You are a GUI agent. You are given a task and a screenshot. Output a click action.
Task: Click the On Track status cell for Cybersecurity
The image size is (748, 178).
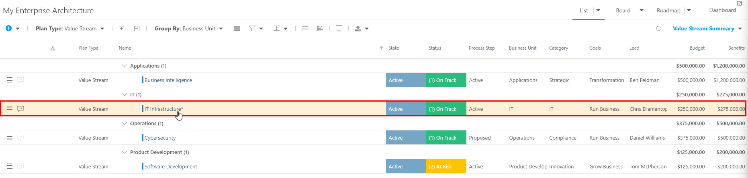point(446,138)
